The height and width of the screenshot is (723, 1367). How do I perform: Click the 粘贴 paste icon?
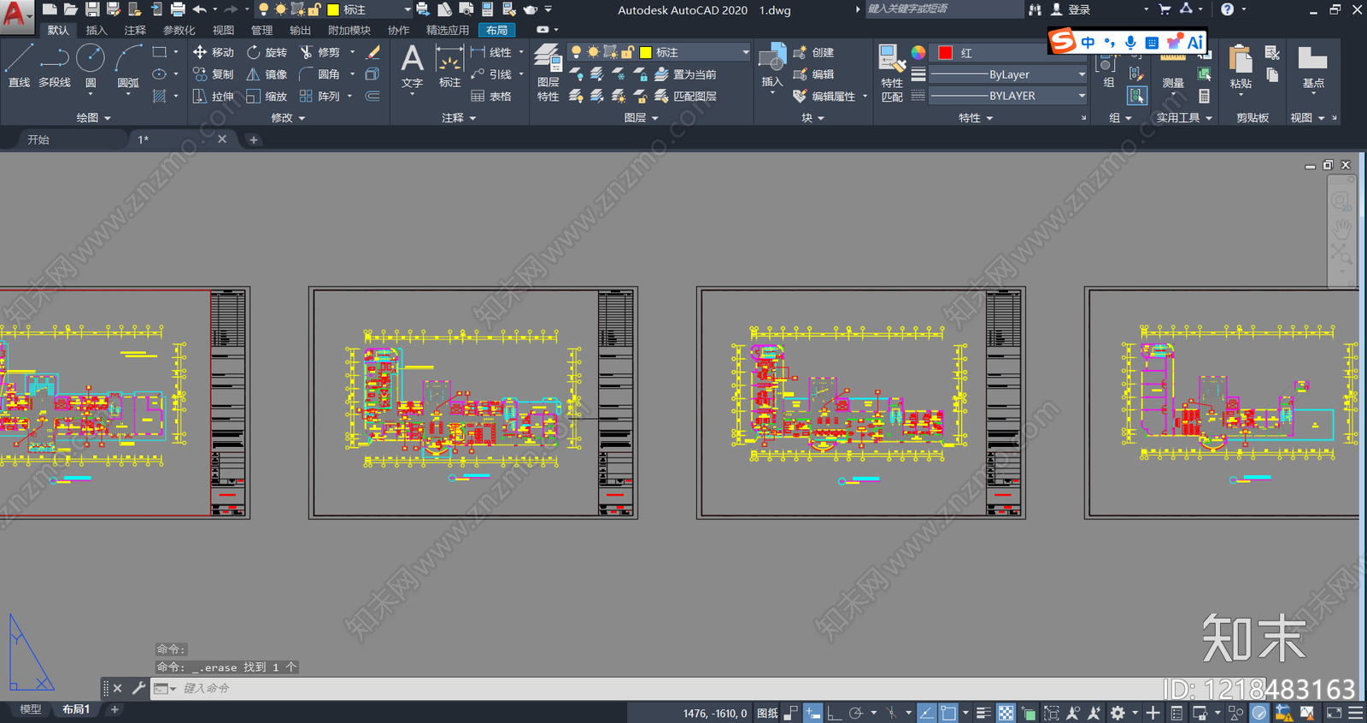point(1241,68)
